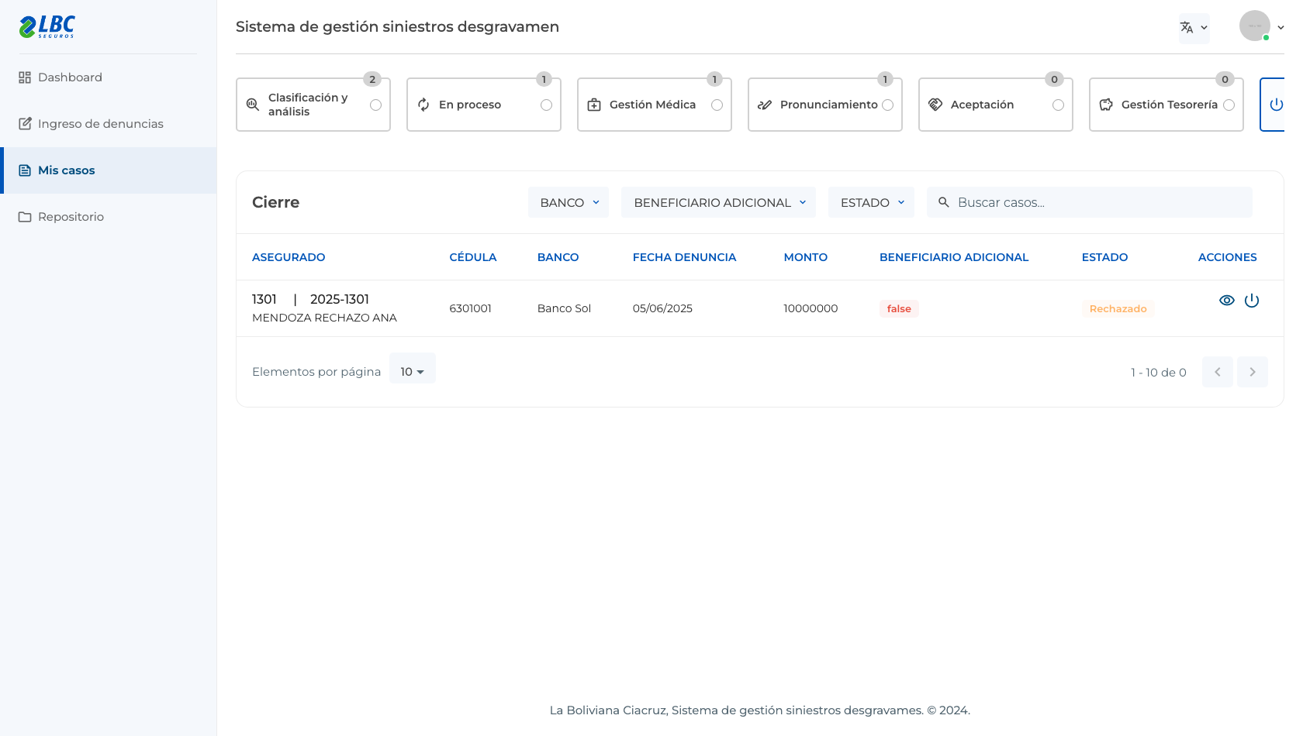Select the En proceso radio button
The height and width of the screenshot is (736, 1303).
(547, 105)
